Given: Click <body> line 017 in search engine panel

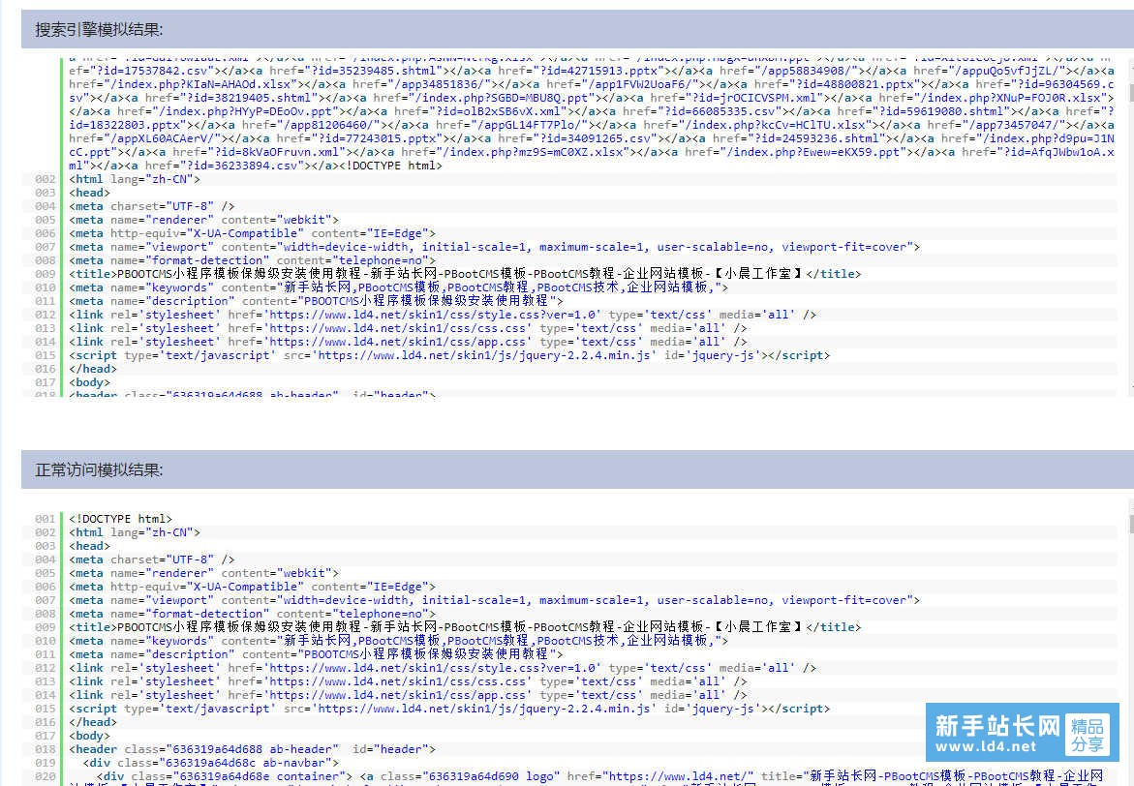Looking at the screenshot, I should click(90, 383).
